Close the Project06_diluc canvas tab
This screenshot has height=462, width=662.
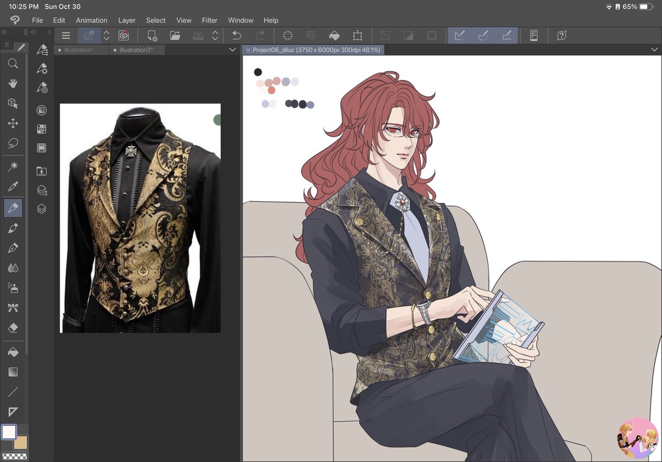click(248, 50)
